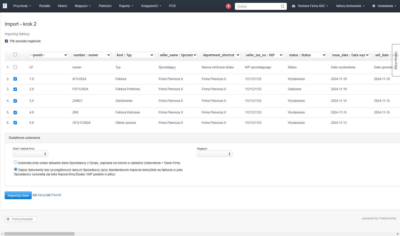The width and height of the screenshot is (400, 236).
Task: Click the right arrow of the horizontal scrollbar
Action: tap(398, 234)
